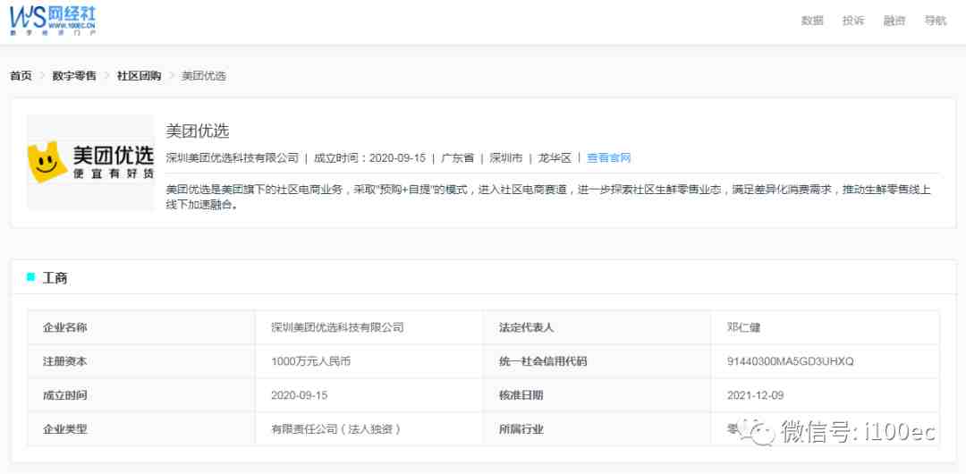The width and height of the screenshot is (966, 474).
Task: Click the 核准日期 label cell
Action: click(597, 395)
